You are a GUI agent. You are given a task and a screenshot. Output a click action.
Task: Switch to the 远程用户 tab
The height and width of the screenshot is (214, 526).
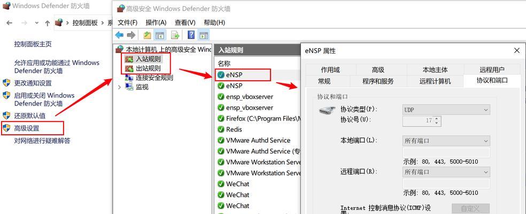[x=492, y=70]
